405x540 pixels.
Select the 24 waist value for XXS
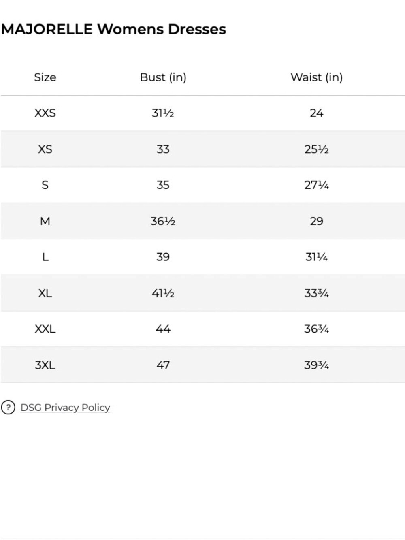click(316, 113)
